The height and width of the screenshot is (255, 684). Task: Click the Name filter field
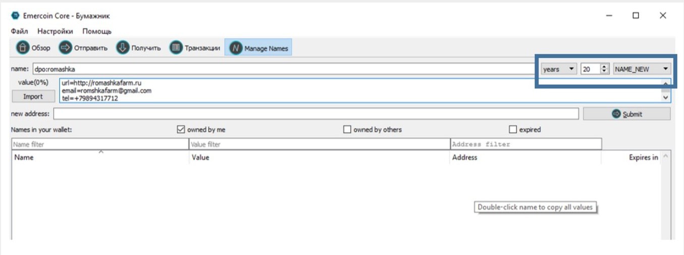click(100, 144)
